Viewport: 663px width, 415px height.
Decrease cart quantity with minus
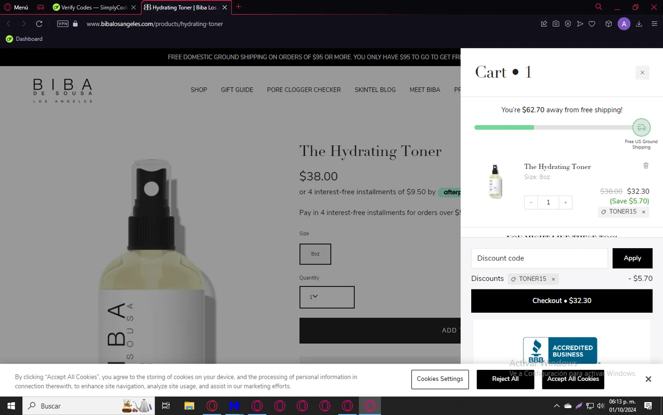pyautogui.click(x=531, y=203)
